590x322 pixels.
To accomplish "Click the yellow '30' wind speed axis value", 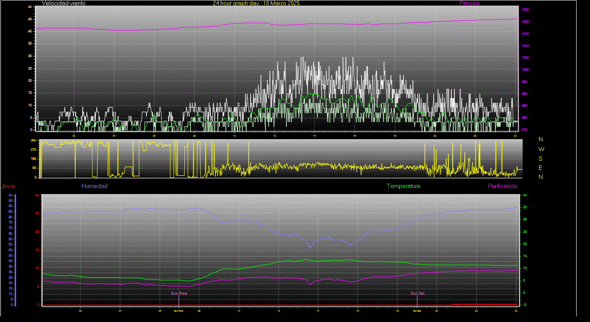I will (29, 56).
